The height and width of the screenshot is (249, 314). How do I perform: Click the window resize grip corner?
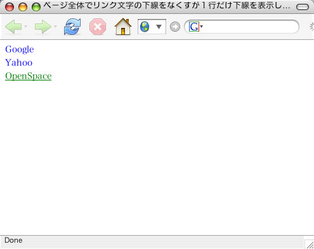309,244
